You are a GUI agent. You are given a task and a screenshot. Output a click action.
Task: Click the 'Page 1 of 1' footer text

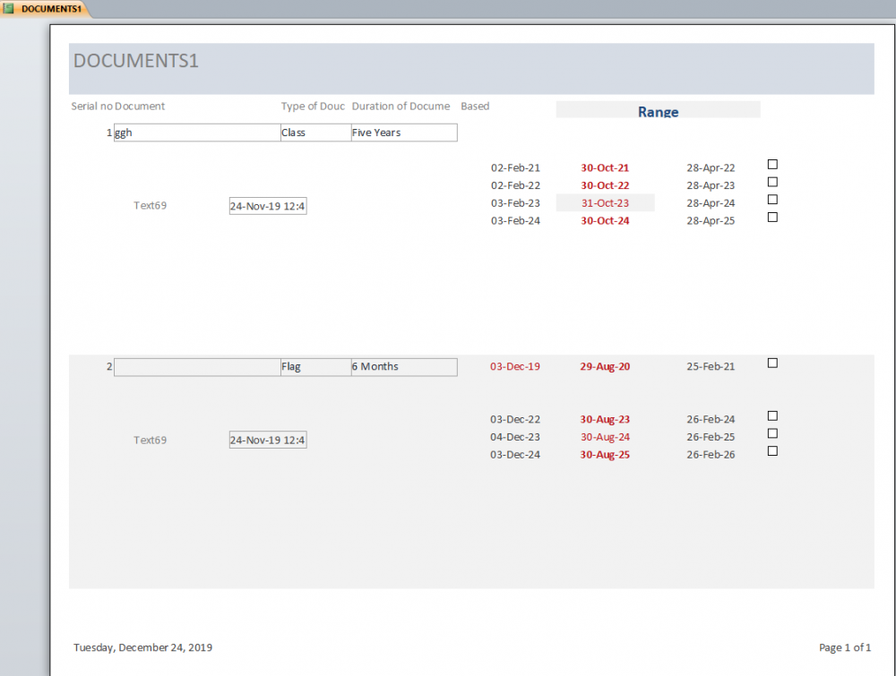pyautogui.click(x=844, y=647)
